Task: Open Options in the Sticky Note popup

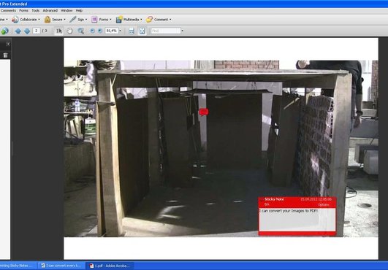Action: 324,205
